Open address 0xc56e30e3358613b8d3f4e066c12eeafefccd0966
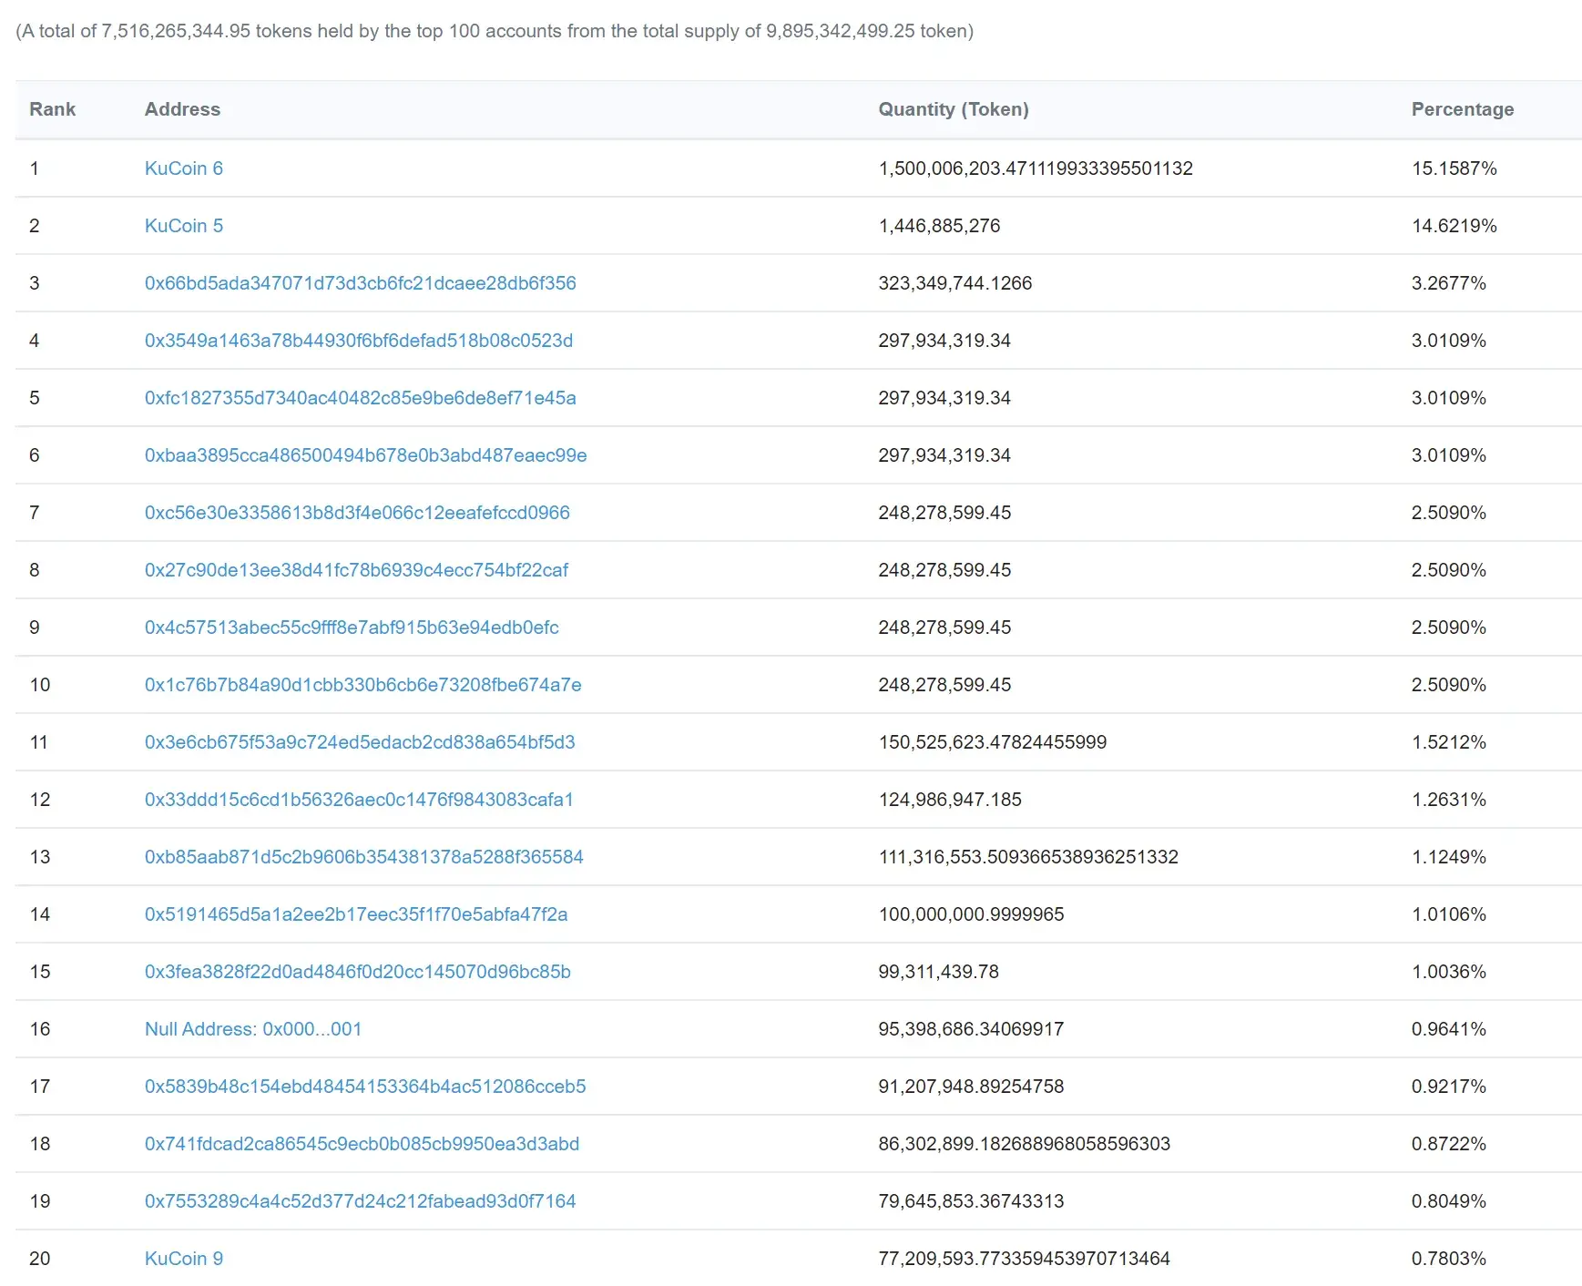Screen dimensions: 1582x1286 357,513
